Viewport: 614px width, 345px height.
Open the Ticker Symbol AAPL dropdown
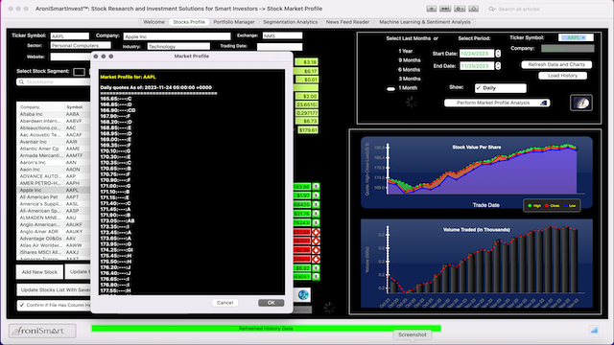tap(576, 37)
